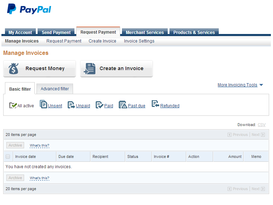The image size is (273, 205).
Task: Sort by Amount column header
Action: coord(235,156)
